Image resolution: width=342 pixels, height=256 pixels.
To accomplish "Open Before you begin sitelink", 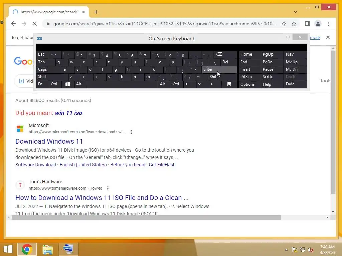I will [128, 165].
